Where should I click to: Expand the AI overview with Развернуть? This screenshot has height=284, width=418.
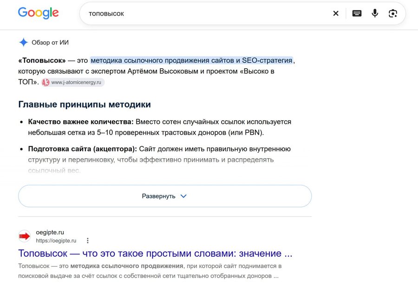165,196
